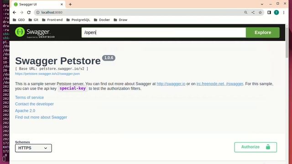292x164 pixels.
Task: Open the Draw bookmarks folder
Action: point(120,20)
